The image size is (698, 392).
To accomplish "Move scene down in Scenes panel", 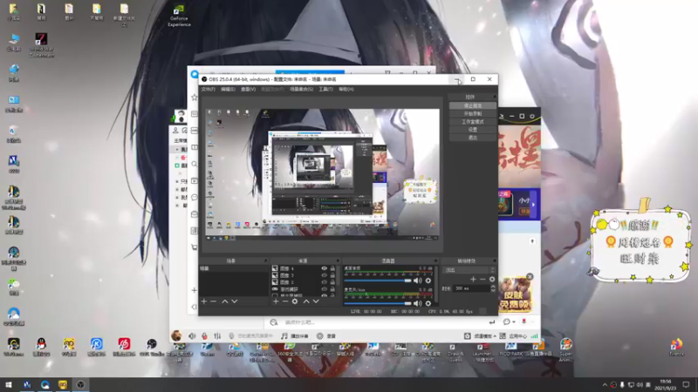I will tap(235, 301).
